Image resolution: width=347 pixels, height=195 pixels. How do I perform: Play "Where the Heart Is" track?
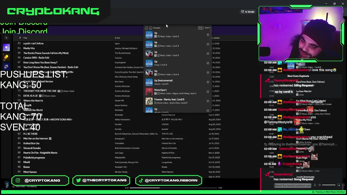pyautogui.click(x=33, y=101)
